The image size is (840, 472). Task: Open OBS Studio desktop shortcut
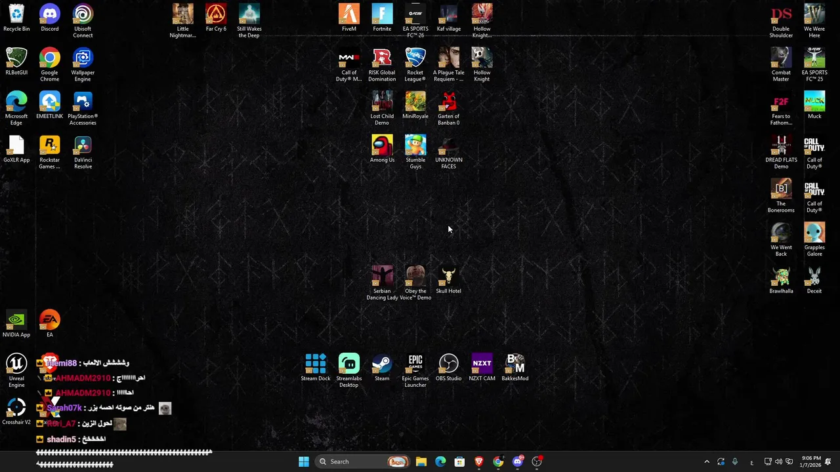pos(449,368)
